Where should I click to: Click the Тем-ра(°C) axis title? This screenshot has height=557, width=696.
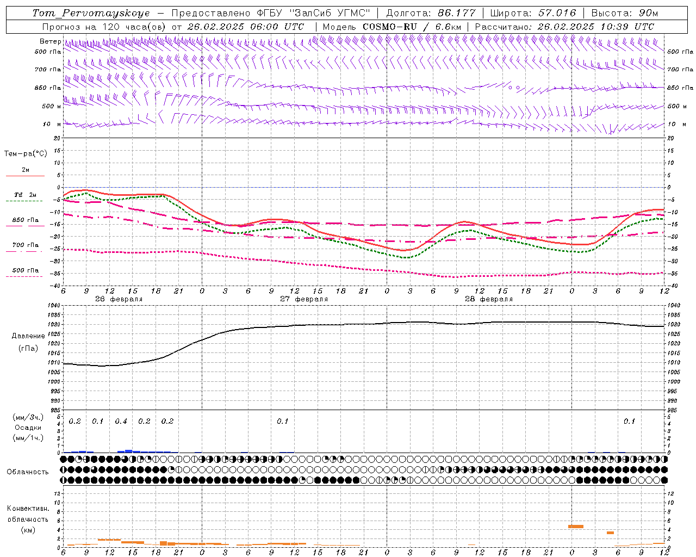point(26,154)
